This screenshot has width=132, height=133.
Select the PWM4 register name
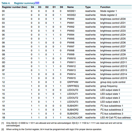[71, 35]
